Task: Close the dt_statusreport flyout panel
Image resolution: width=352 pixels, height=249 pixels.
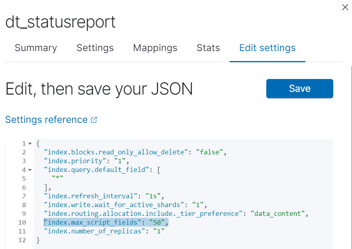Action: 345,7
